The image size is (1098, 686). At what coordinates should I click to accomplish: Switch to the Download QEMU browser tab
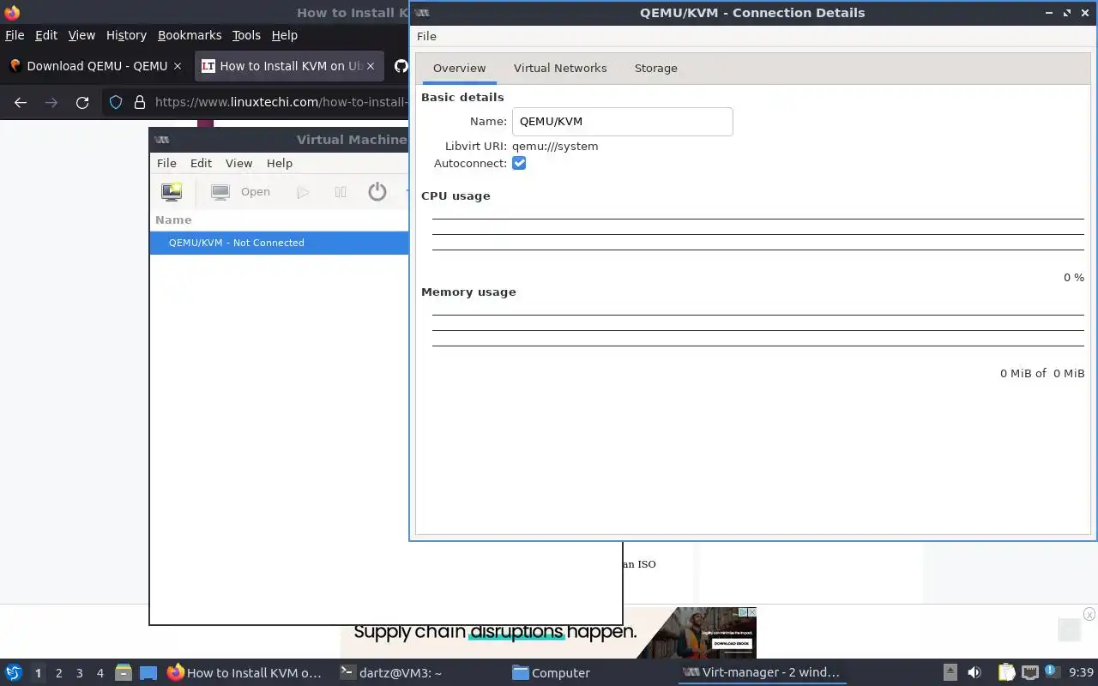click(96, 66)
